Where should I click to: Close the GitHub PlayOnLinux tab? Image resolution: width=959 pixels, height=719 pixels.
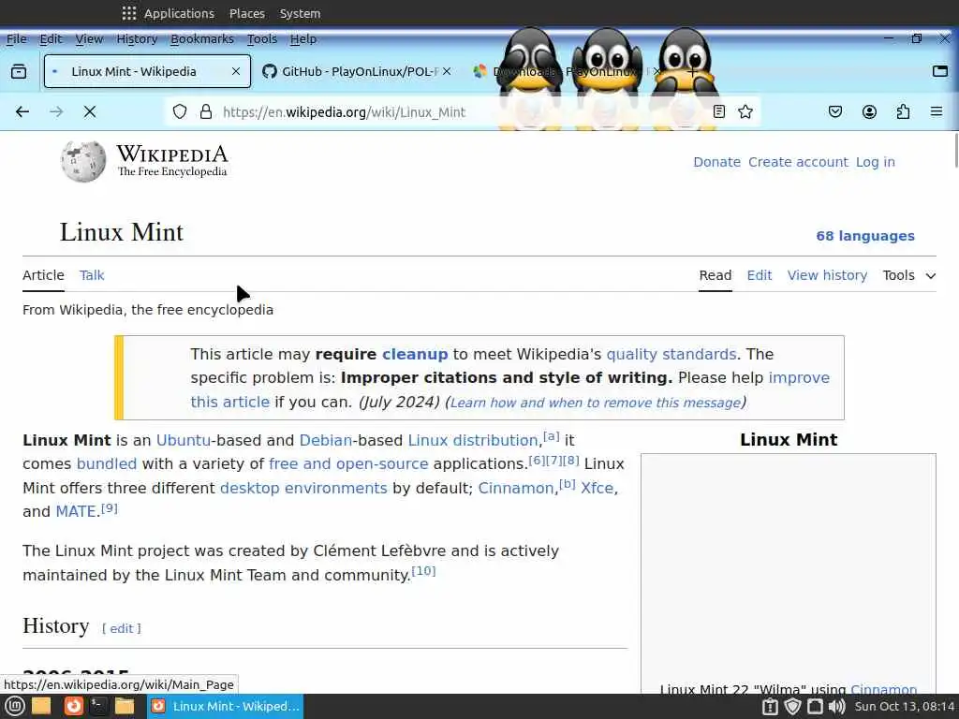447,71
